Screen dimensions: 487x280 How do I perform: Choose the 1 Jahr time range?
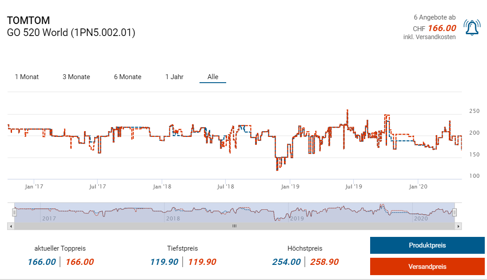click(174, 77)
